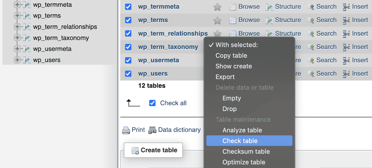The image size is (372, 168).
Task: Select Export from the dropdown menu
Action: (225, 77)
